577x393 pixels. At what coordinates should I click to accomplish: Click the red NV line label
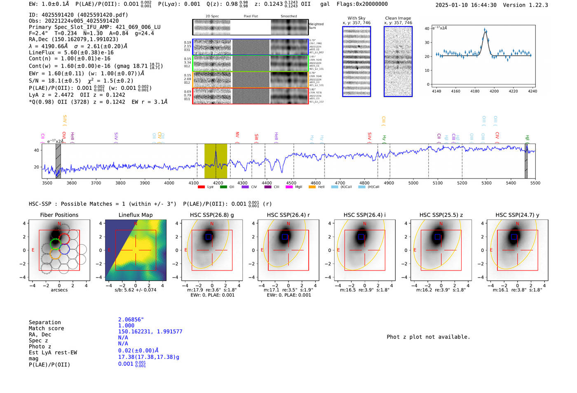237,135
